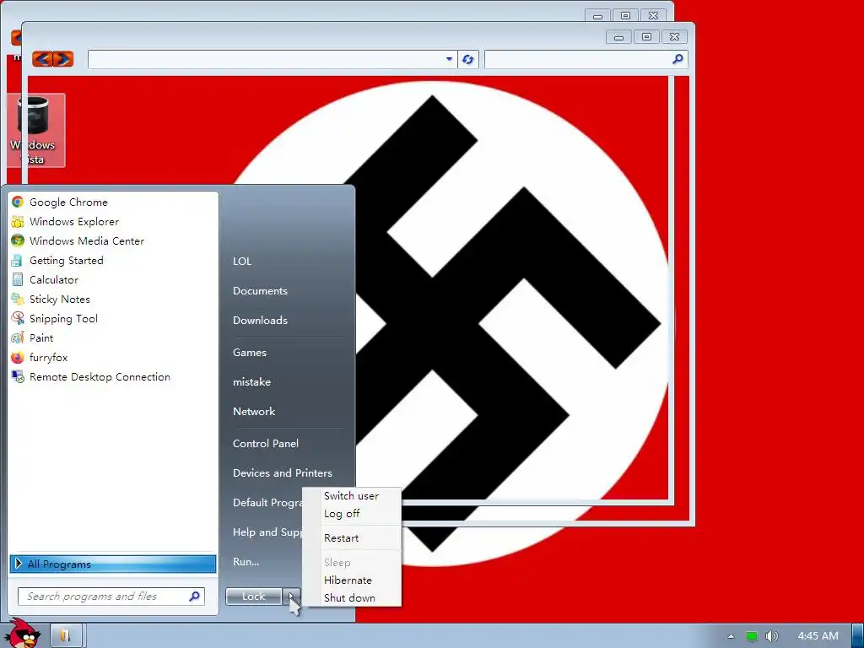864x648 pixels.
Task: Start Windows Media Center
Action: pos(87,240)
